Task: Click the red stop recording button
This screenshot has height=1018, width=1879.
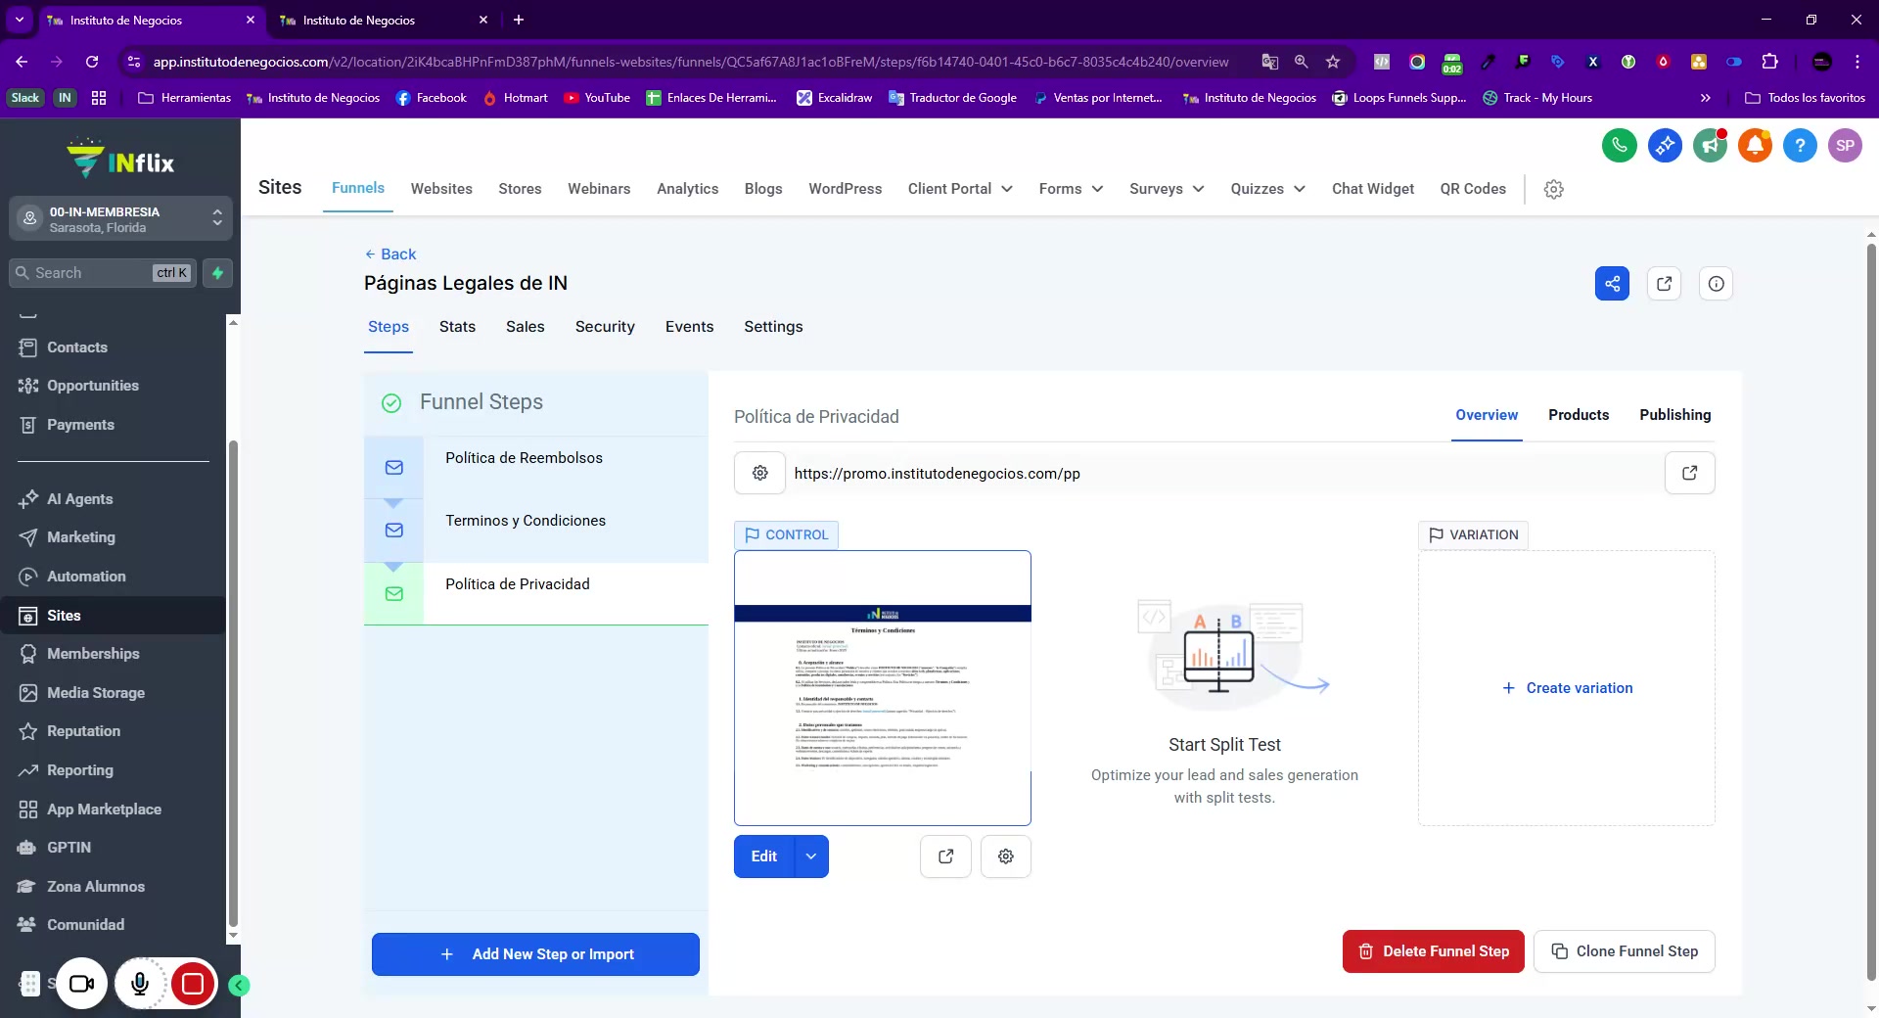Action: coord(193,984)
